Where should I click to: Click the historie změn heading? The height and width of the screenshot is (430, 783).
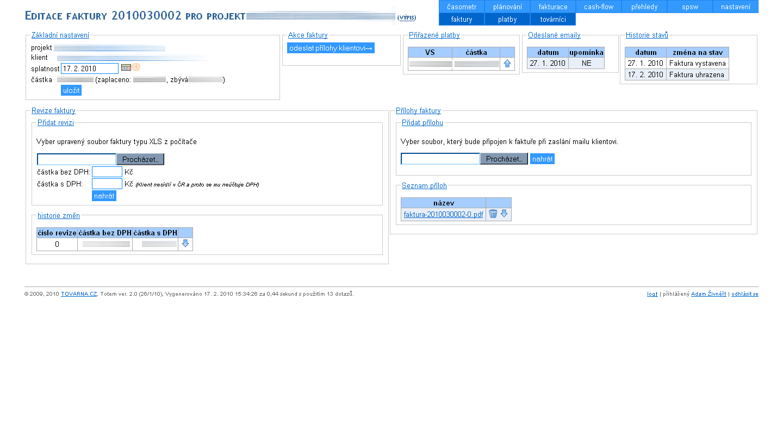[59, 216]
